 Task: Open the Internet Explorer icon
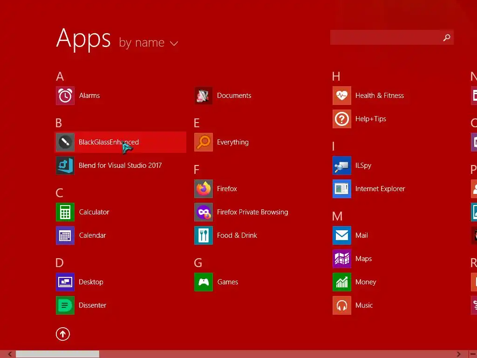click(x=342, y=189)
